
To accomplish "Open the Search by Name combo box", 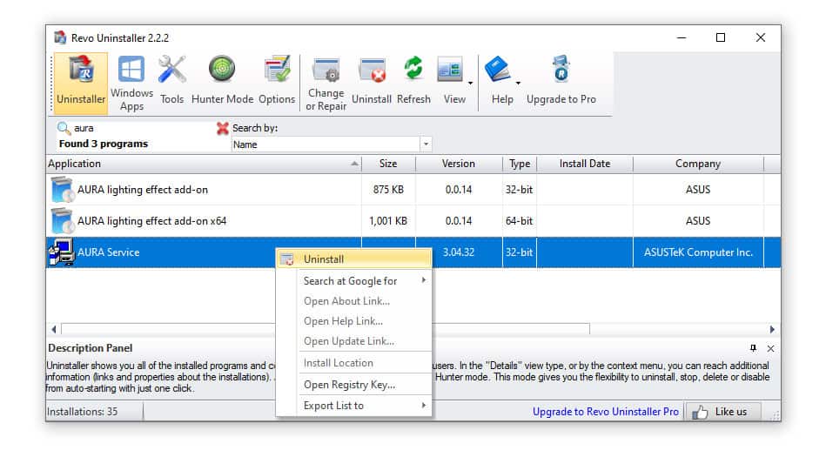I will (x=332, y=144).
